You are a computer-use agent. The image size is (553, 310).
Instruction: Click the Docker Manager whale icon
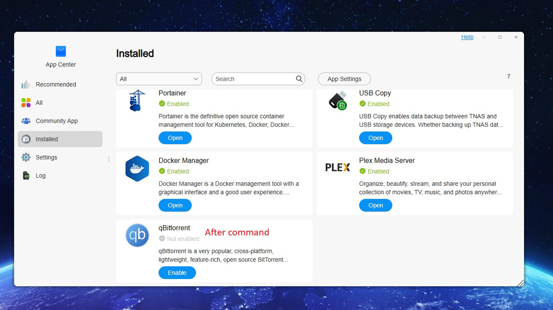point(137,168)
